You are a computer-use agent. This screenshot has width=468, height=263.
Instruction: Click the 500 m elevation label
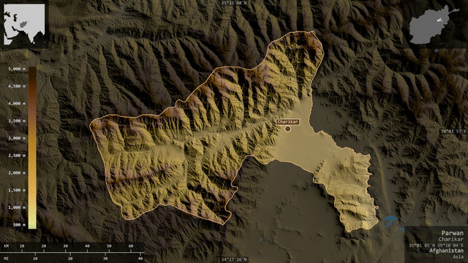tap(19, 225)
